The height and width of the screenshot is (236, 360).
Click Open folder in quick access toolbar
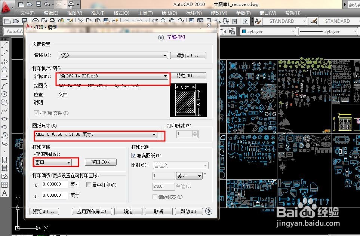(30, 4)
